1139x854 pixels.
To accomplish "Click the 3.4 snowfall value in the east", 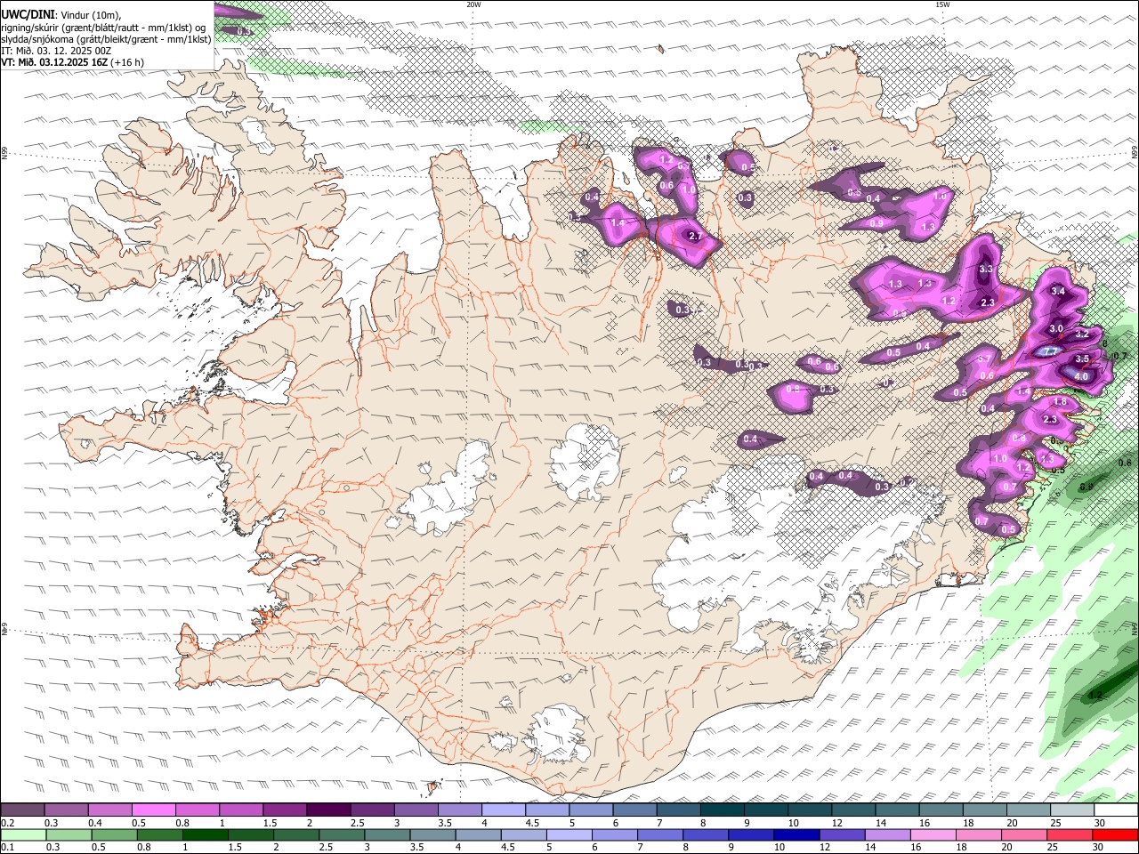I will tap(1058, 291).
